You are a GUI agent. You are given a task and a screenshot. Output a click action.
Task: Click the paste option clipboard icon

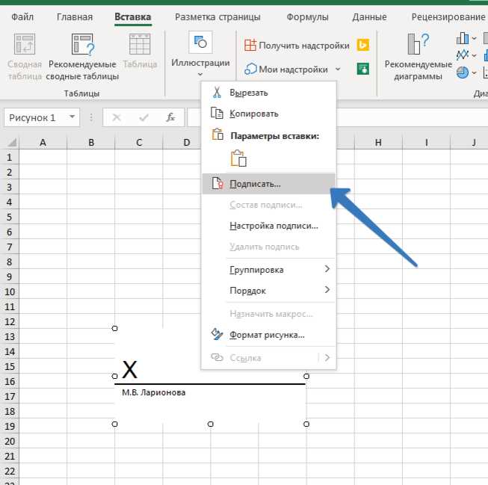[238, 158]
